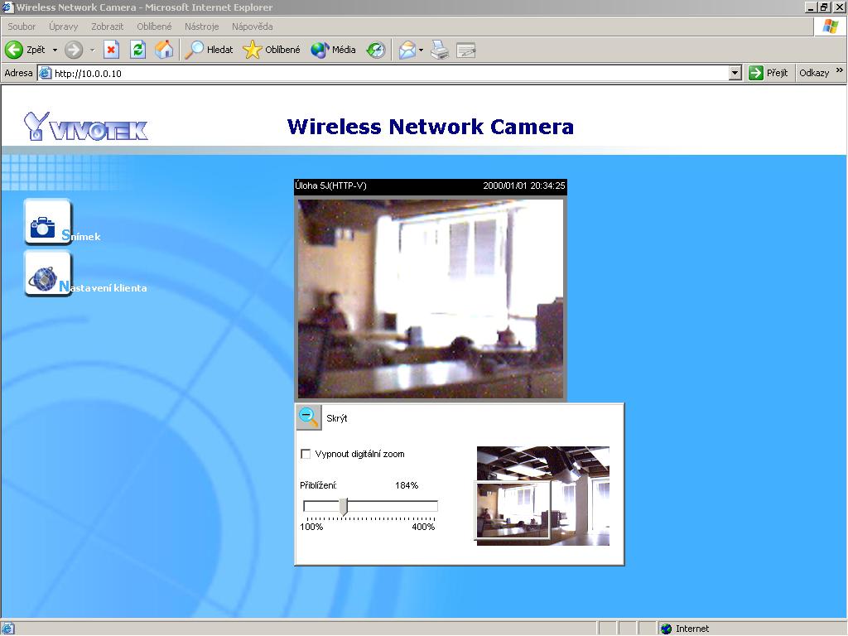Image resolution: width=848 pixels, height=636 pixels.
Task: Click the magnifier zoom-out Skrýt icon
Action: coord(309,417)
